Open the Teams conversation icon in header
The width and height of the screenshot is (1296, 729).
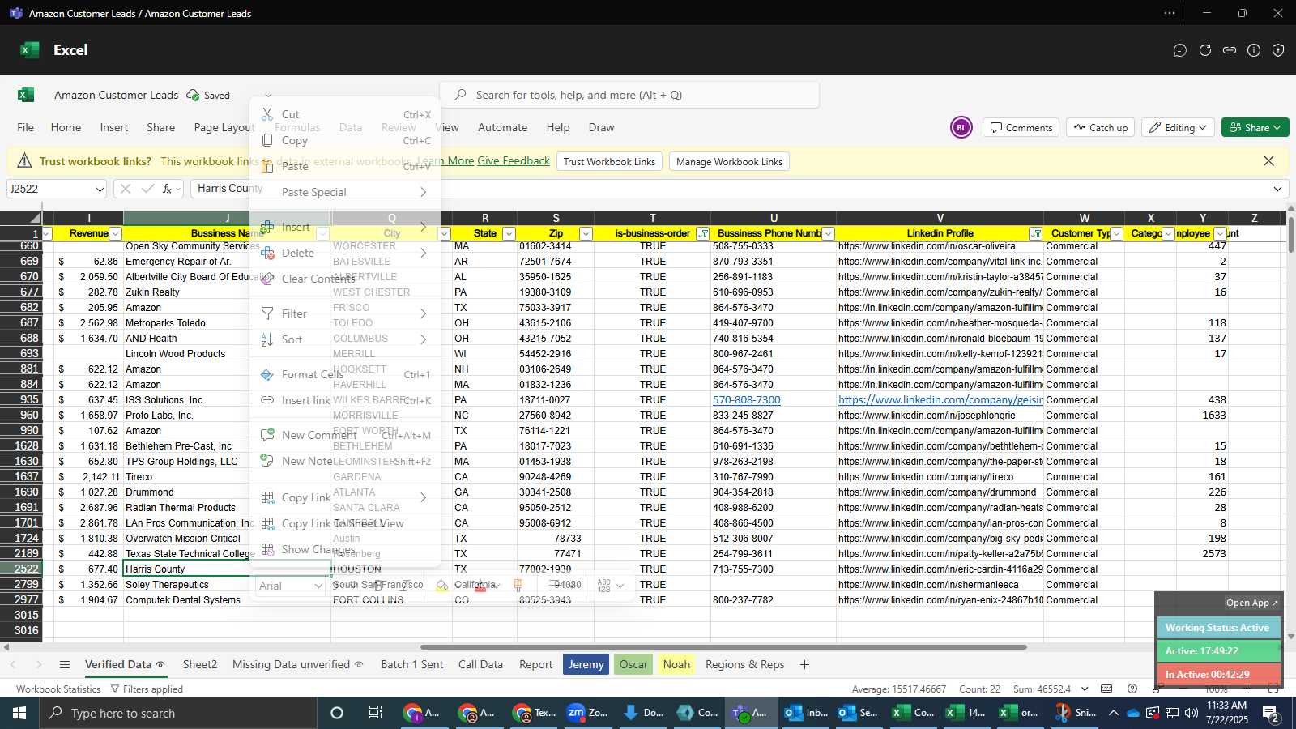coord(1180,50)
